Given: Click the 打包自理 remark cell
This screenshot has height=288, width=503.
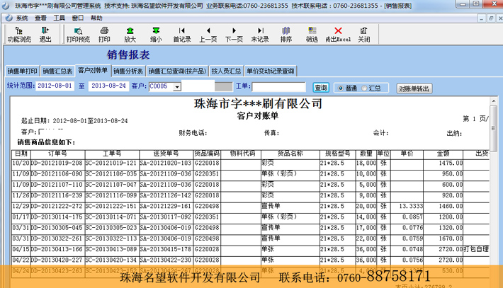Looking at the screenshot, I should coord(476,249).
